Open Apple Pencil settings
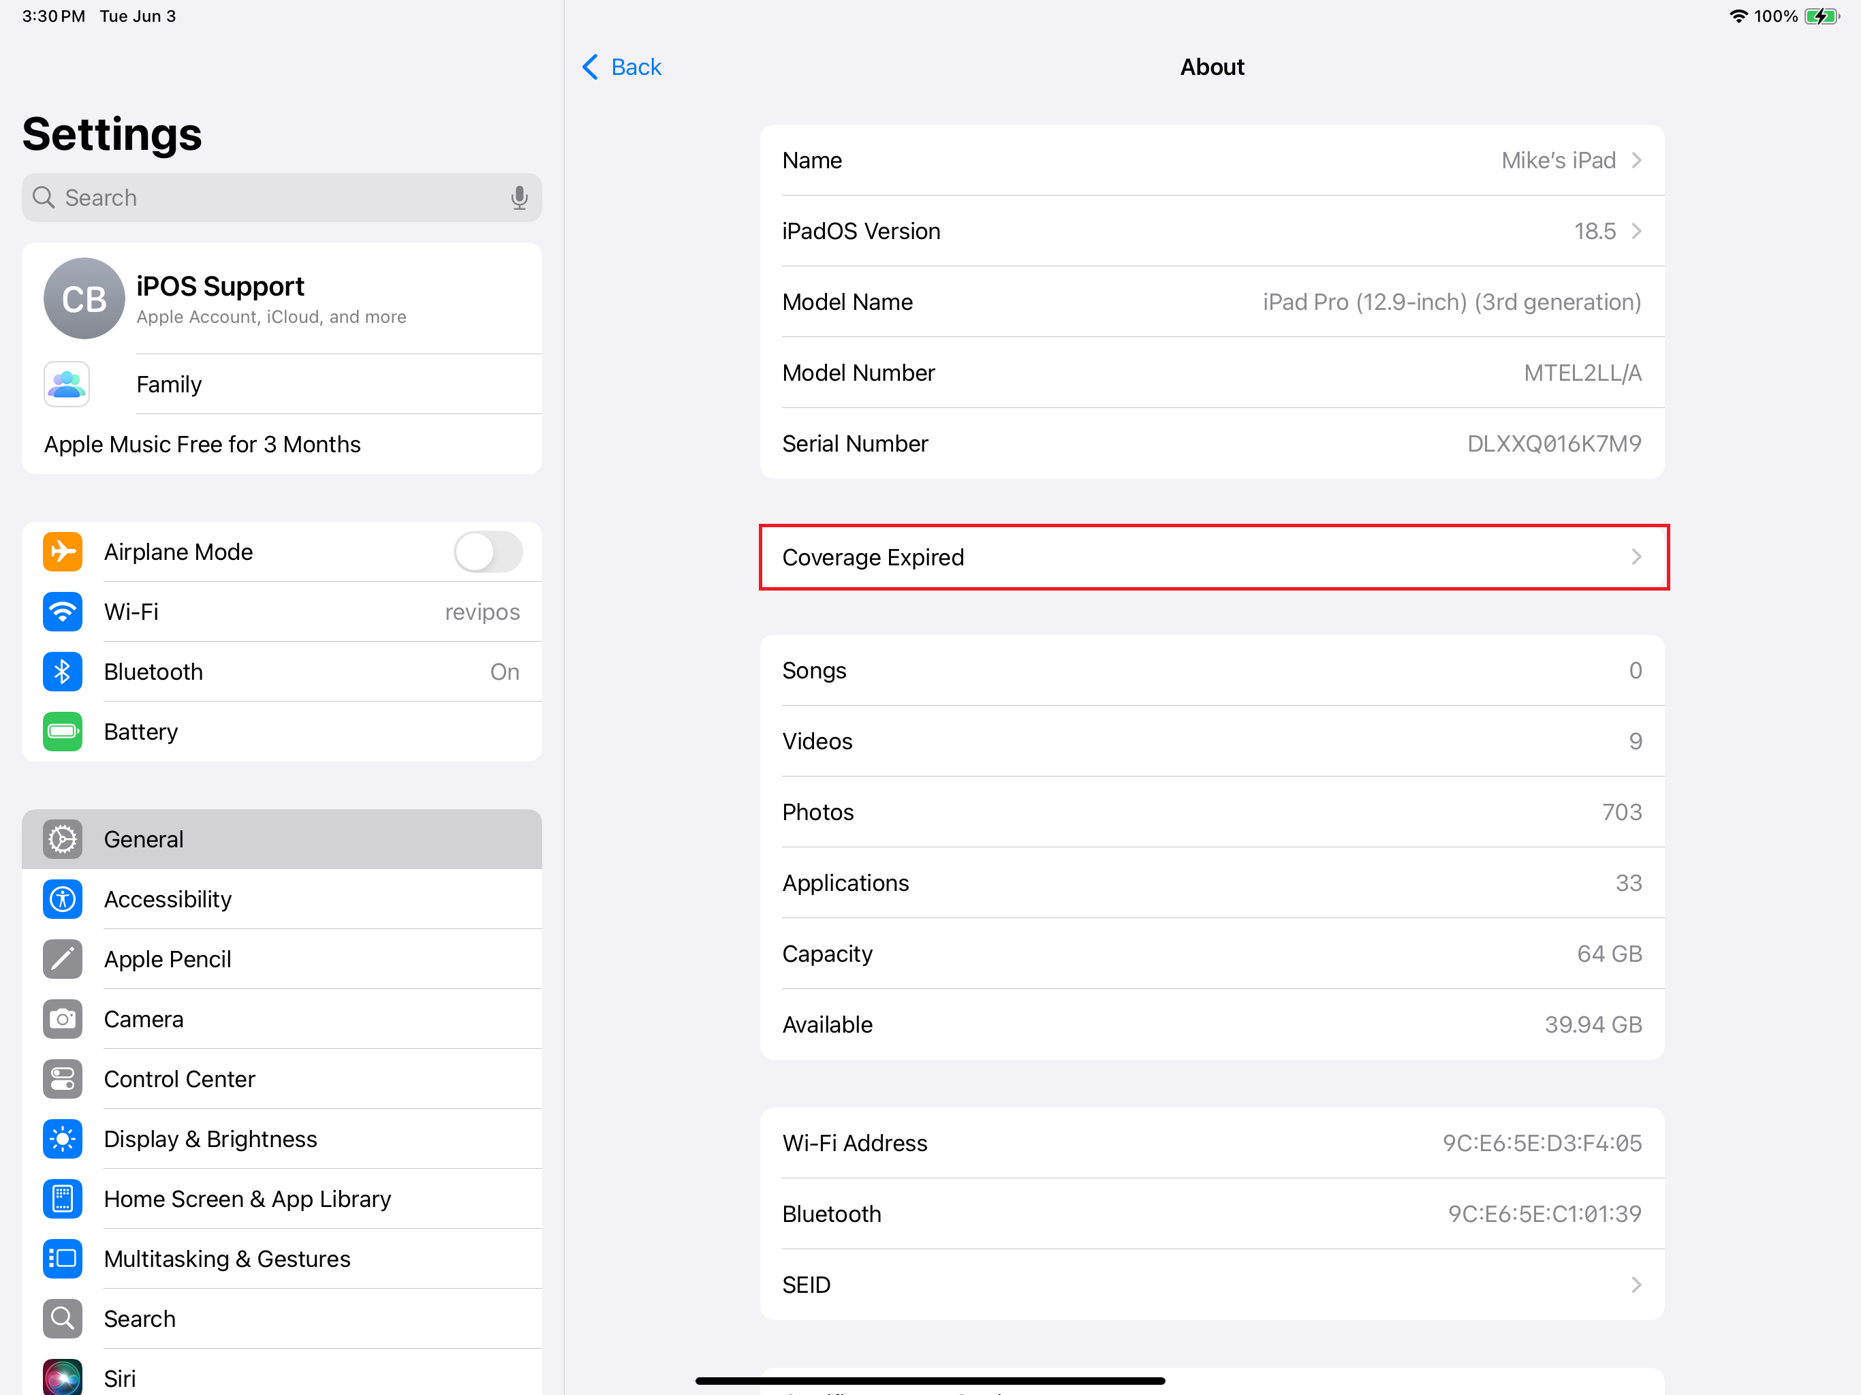Screen dimensions: 1861x1395 tap(282, 959)
